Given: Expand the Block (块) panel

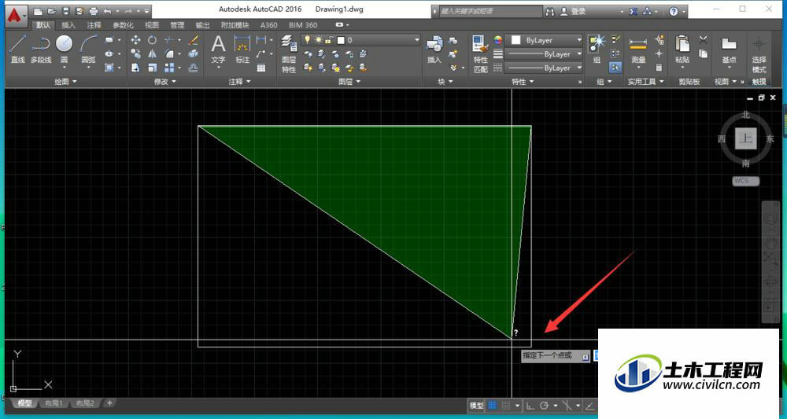Looking at the screenshot, I should (445, 82).
